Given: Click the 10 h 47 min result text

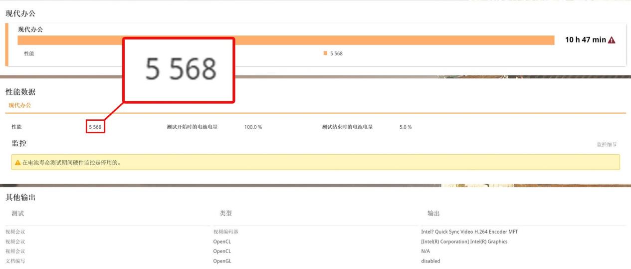Looking at the screenshot, I should coord(585,40).
